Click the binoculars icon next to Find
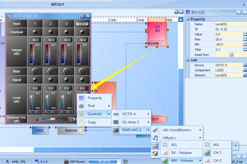Screen dimensions: 247x164 (x=81, y=106)
